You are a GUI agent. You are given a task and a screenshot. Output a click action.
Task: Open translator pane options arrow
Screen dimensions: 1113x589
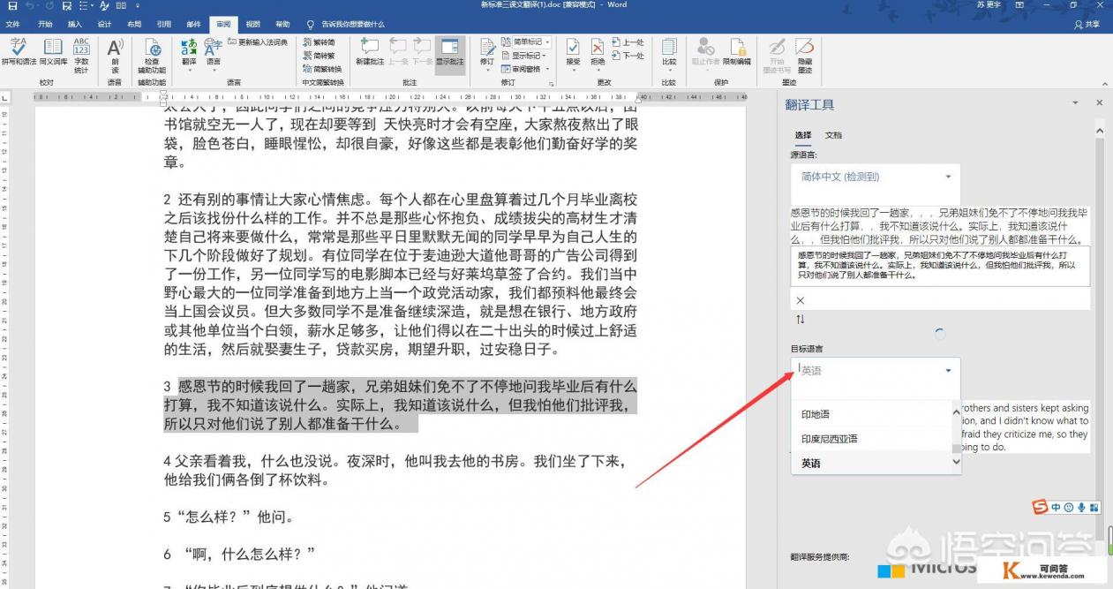[x=1077, y=103]
